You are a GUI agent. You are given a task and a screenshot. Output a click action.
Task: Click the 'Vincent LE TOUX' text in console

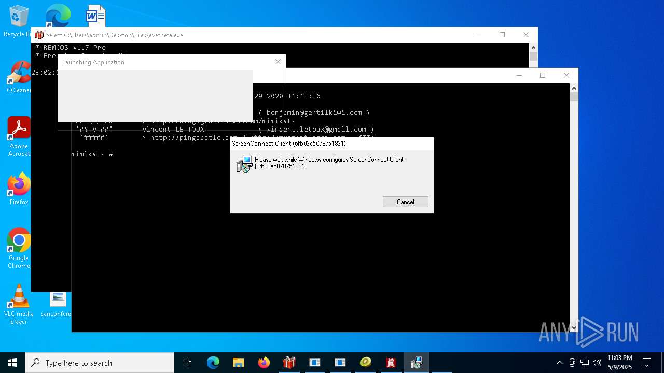click(x=173, y=130)
